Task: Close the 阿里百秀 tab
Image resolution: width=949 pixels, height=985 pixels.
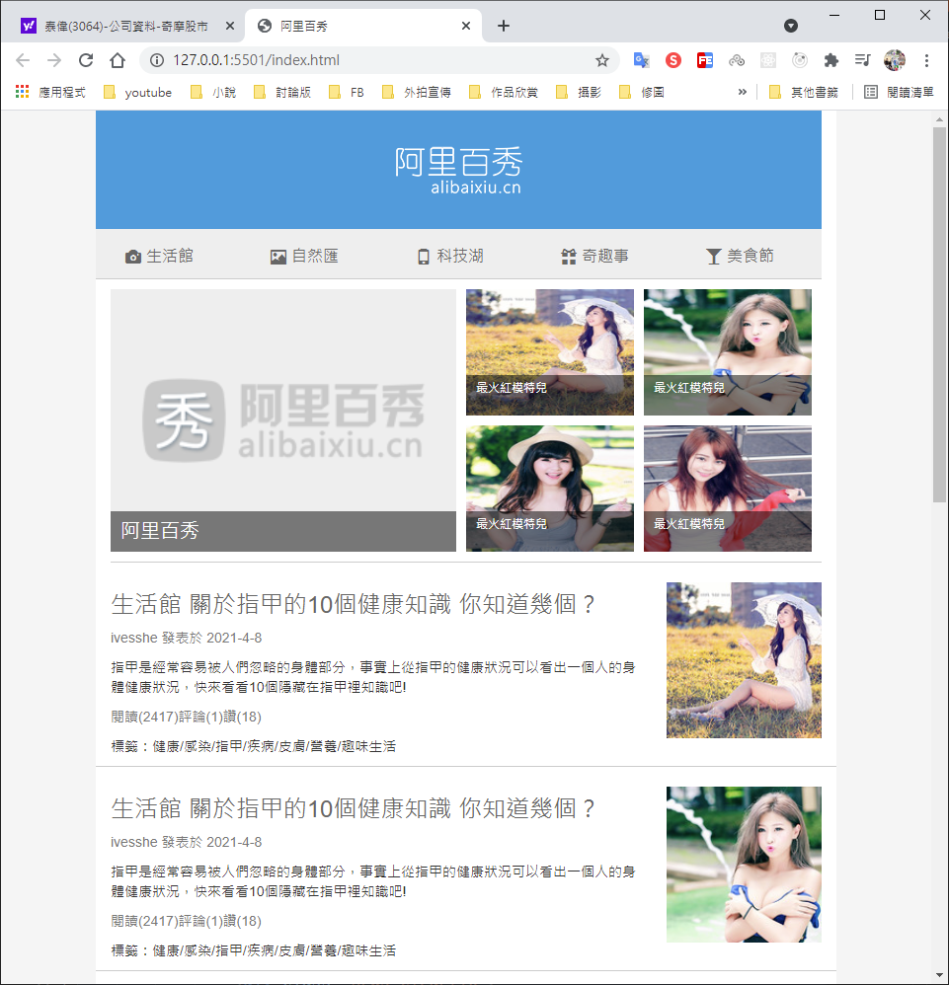Action: coord(466,26)
